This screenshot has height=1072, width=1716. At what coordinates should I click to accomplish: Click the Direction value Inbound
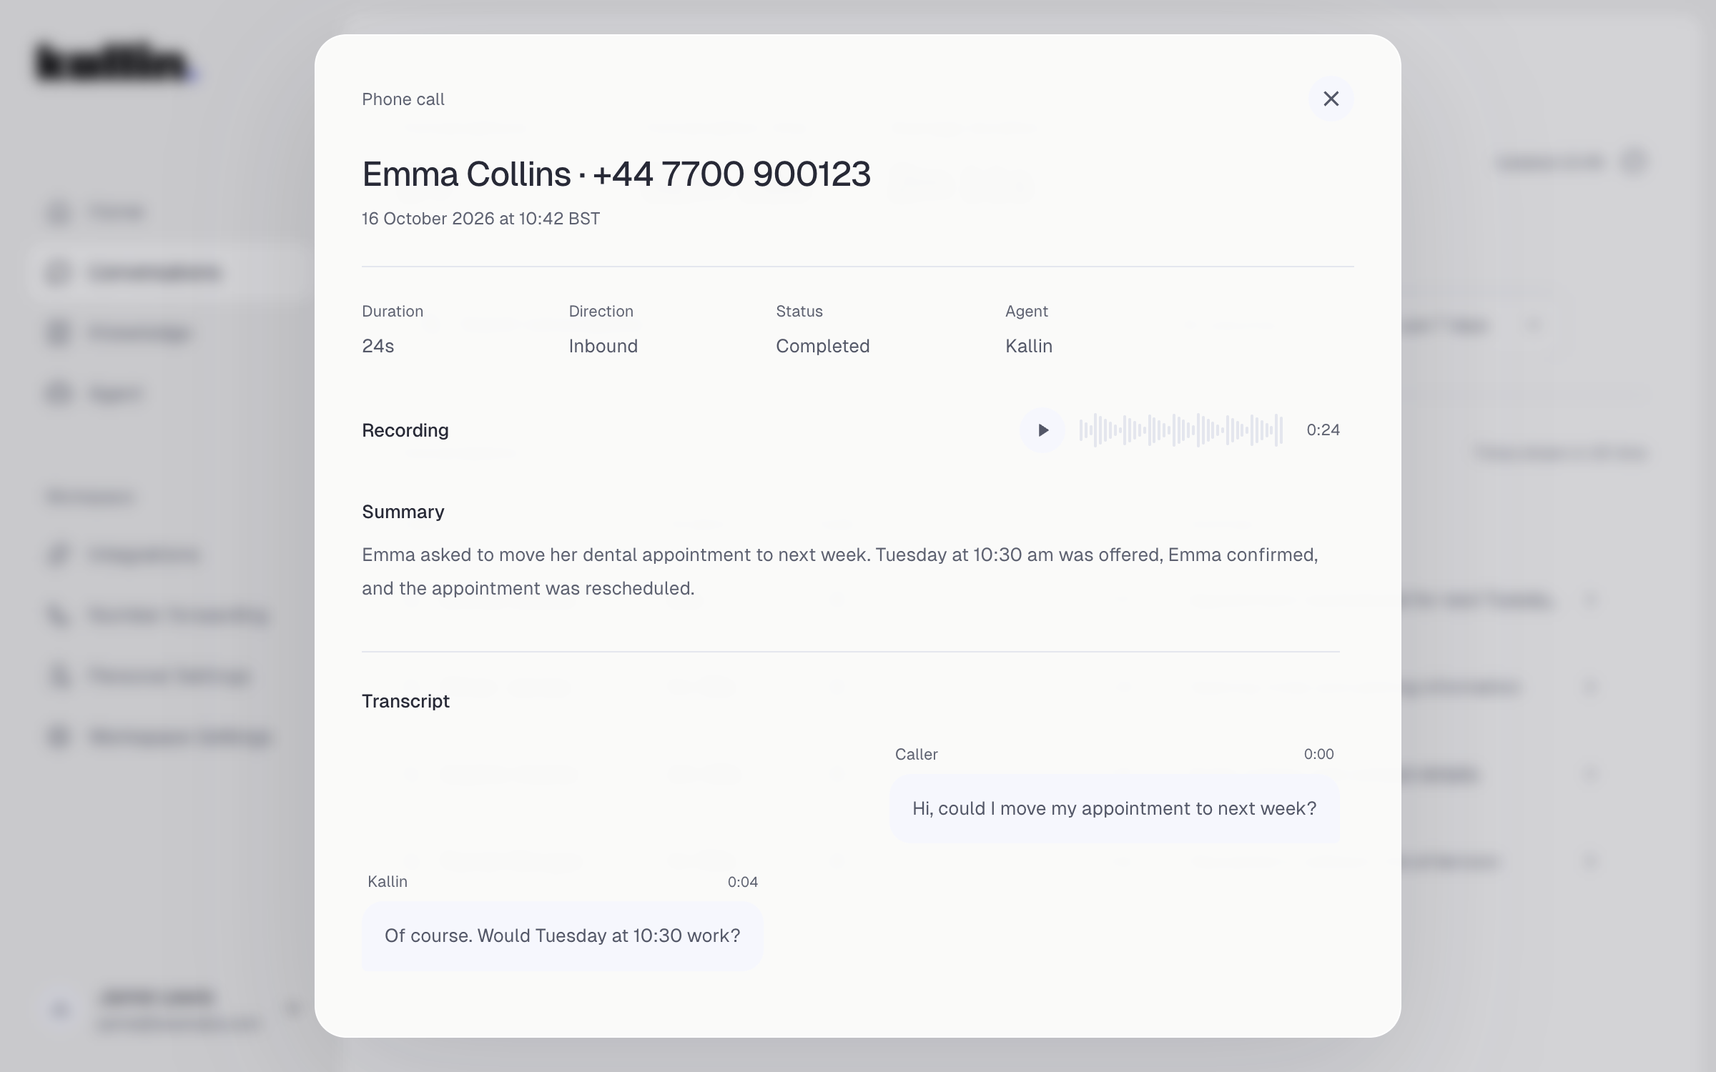click(x=603, y=346)
